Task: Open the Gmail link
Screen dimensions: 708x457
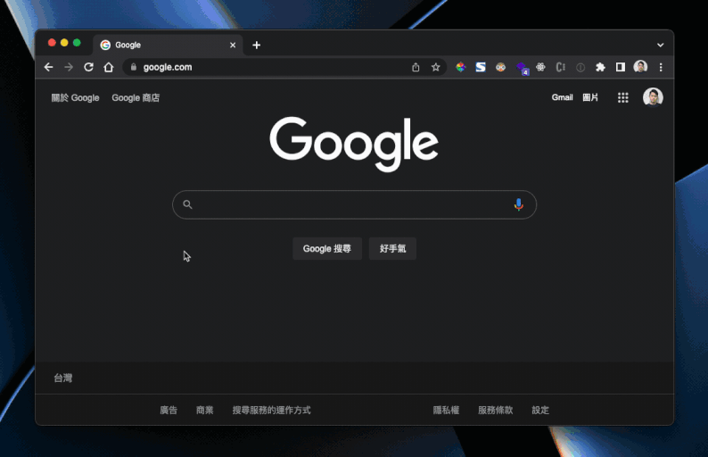Action: [x=562, y=97]
